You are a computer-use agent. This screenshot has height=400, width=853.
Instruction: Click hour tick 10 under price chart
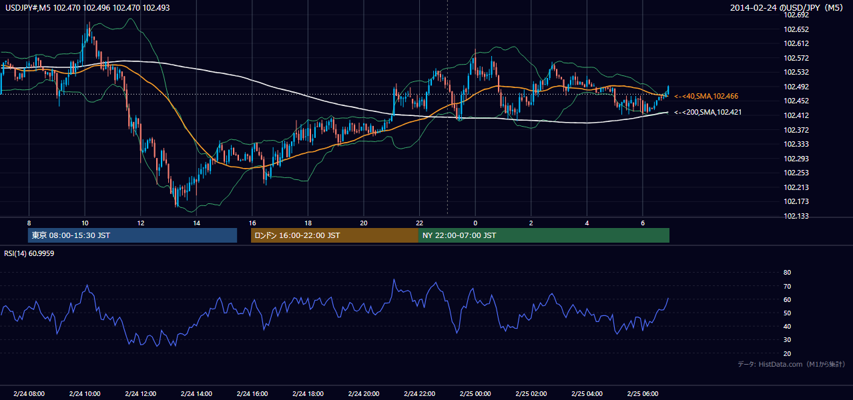pyautogui.click(x=85, y=223)
